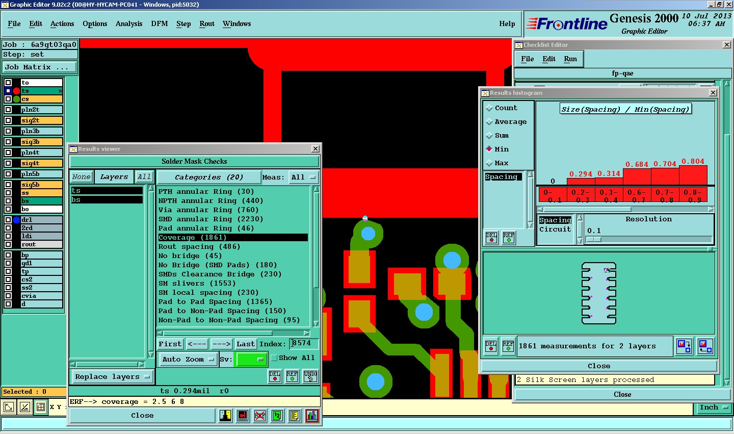
Task: Open the Replace layers dropdown
Action: [x=112, y=377]
